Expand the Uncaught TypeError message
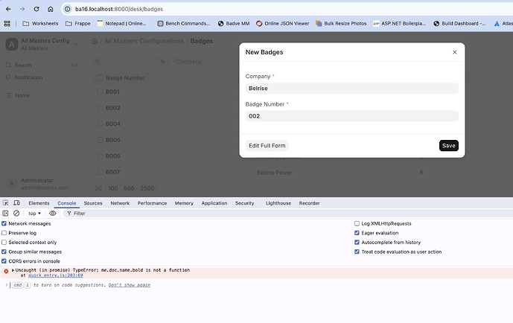This screenshot has height=323, width=513. (13, 270)
